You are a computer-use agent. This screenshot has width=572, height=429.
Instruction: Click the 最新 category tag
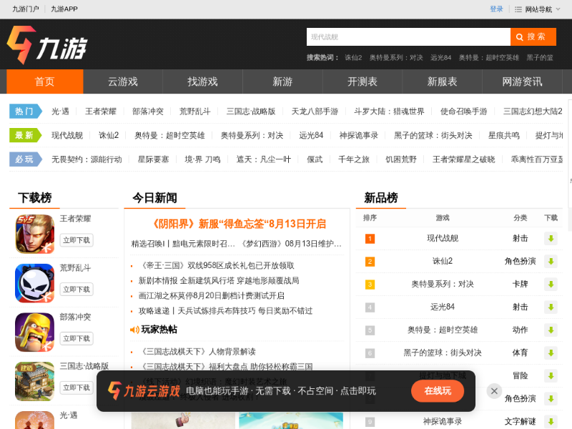click(26, 135)
